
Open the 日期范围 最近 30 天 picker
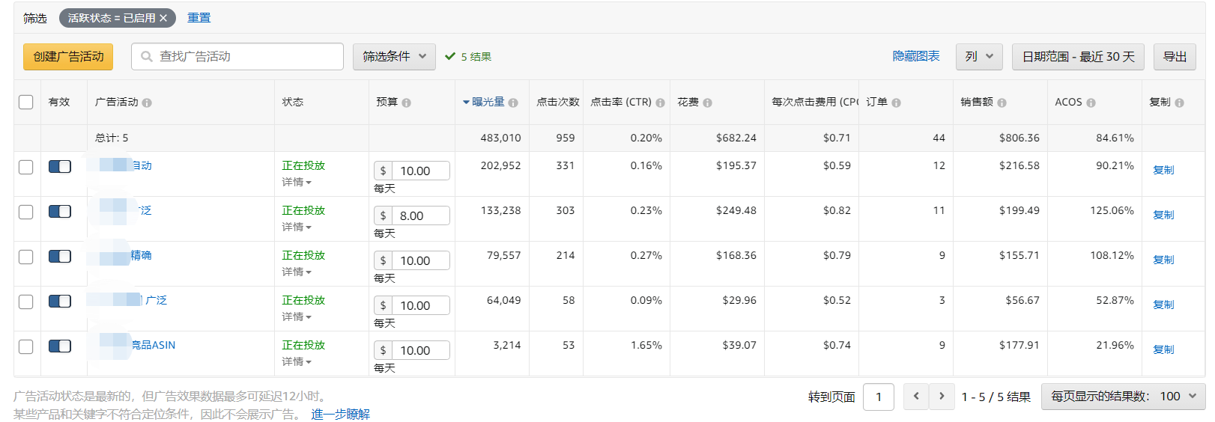[1078, 57]
